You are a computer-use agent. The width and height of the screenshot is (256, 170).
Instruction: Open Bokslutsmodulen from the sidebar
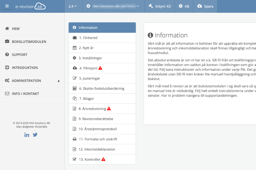coord(29,42)
